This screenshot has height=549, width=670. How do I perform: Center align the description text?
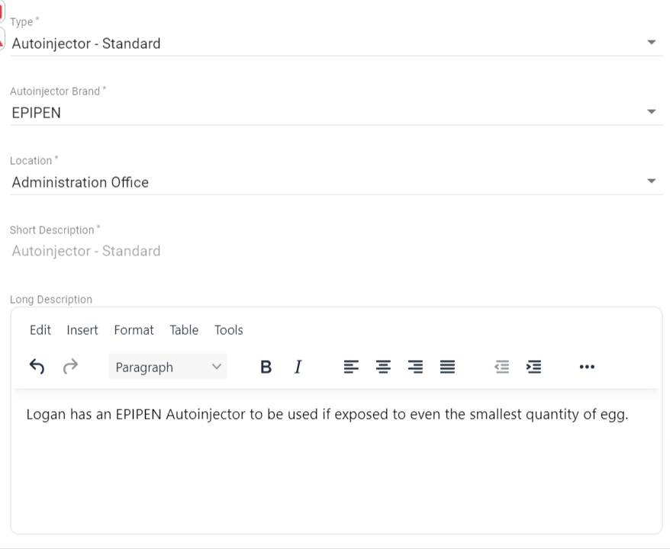(383, 367)
